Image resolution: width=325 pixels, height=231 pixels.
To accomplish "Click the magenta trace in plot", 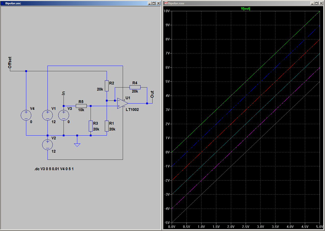I will coord(246,138).
